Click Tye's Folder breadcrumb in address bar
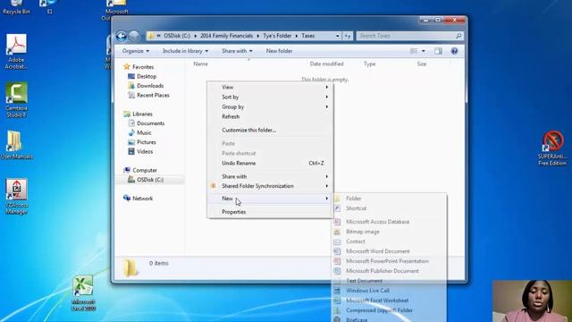Image resolution: width=572 pixels, height=322 pixels. pos(277,36)
